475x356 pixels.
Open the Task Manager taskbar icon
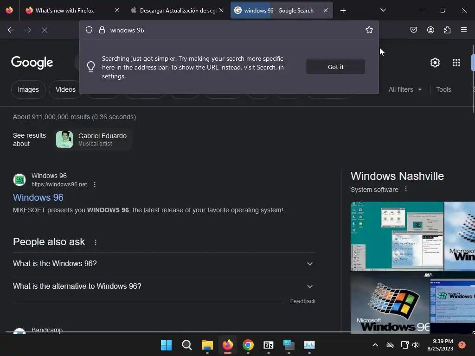click(x=309, y=345)
